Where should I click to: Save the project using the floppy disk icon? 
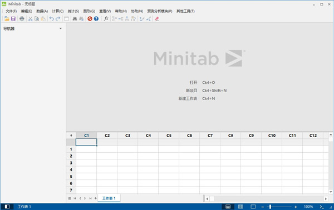(13, 19)
